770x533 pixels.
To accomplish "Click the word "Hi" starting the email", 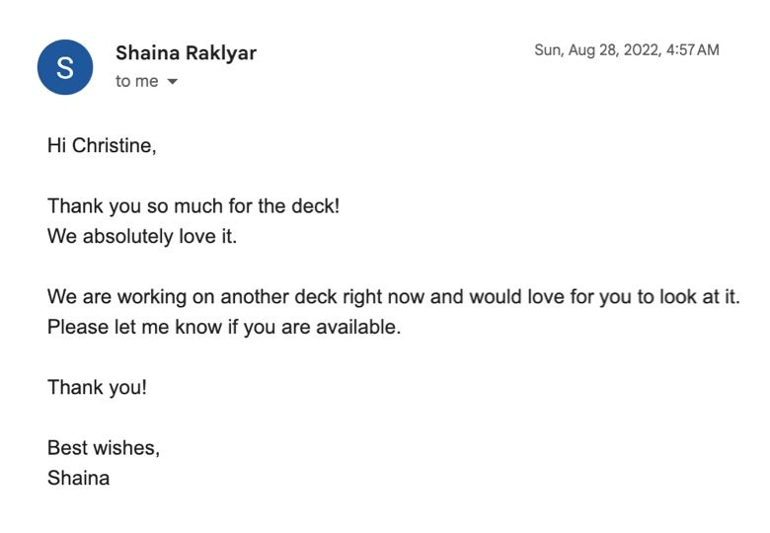I will [x=57, y=146].
